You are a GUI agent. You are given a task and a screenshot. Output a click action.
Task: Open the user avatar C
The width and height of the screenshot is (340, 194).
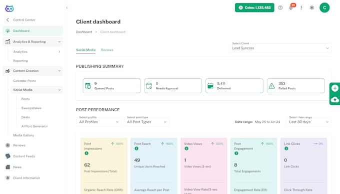point(324,7)
